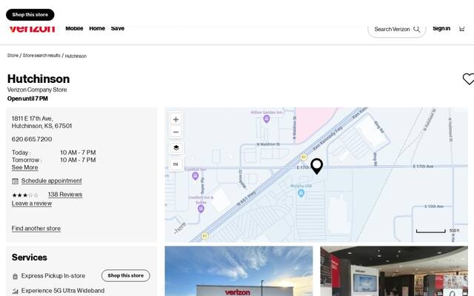
Task: Open the shopping cart icon
Action: click(461, 29)
